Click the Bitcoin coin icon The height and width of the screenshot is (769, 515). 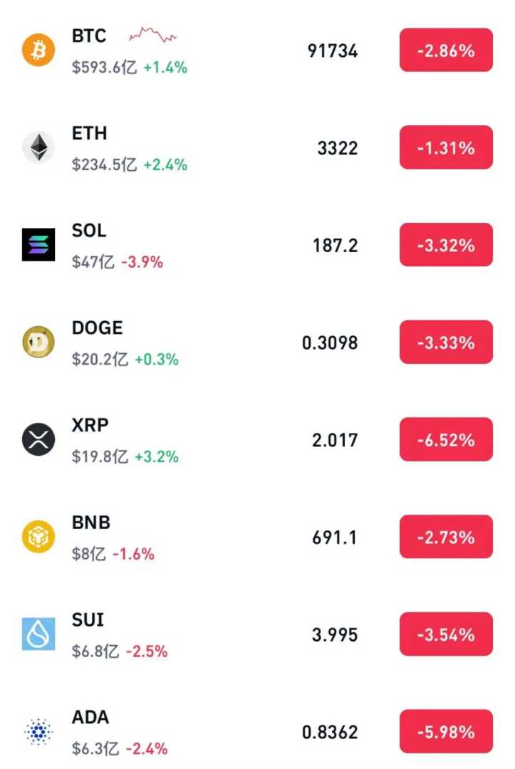[x=38, y=51]
